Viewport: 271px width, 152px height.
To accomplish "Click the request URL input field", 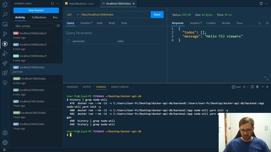I will [115, 15].
